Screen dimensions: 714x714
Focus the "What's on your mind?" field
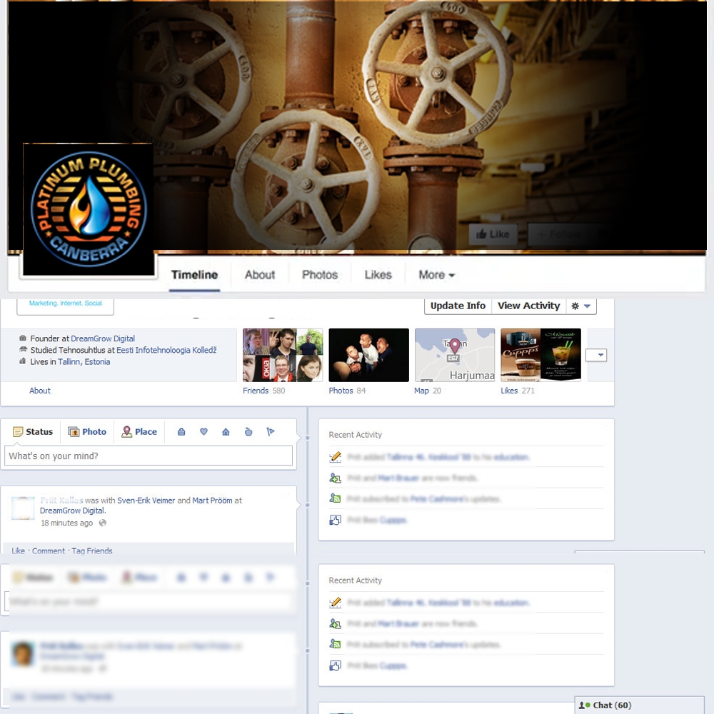click(149, 456)
